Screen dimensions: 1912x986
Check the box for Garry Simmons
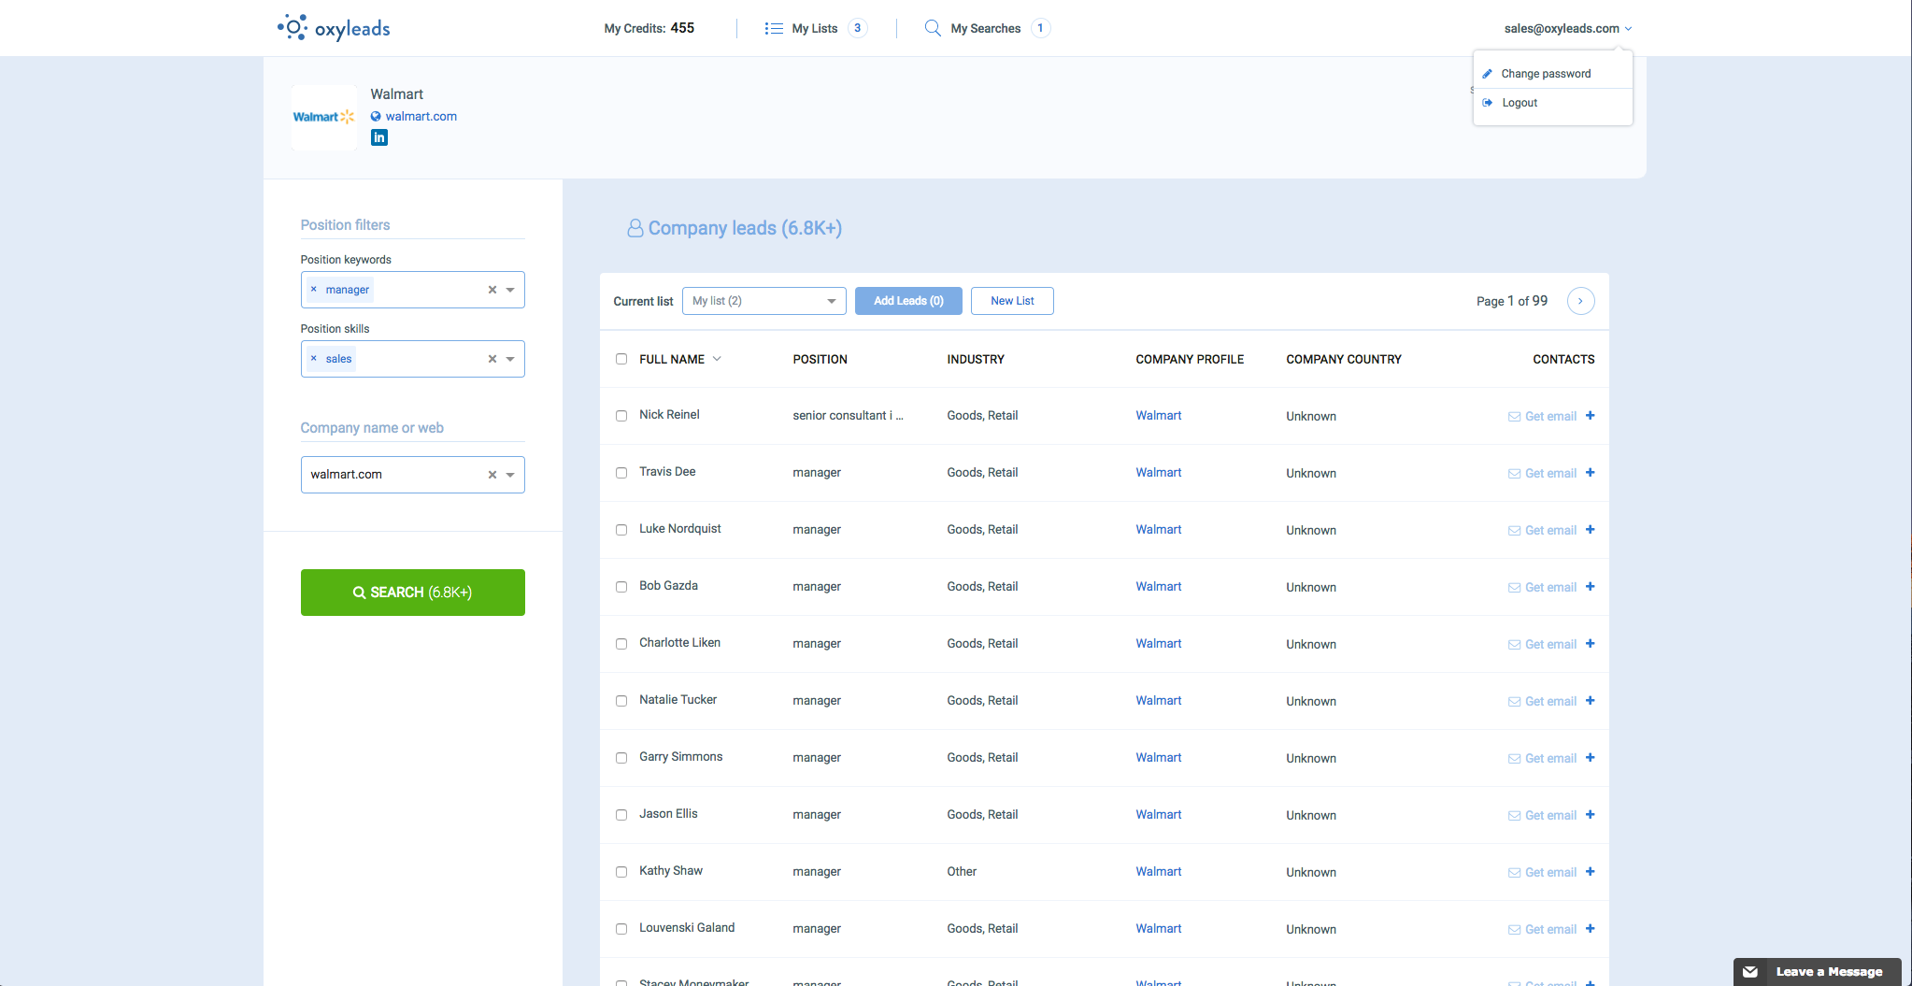(x=621, y=758)
